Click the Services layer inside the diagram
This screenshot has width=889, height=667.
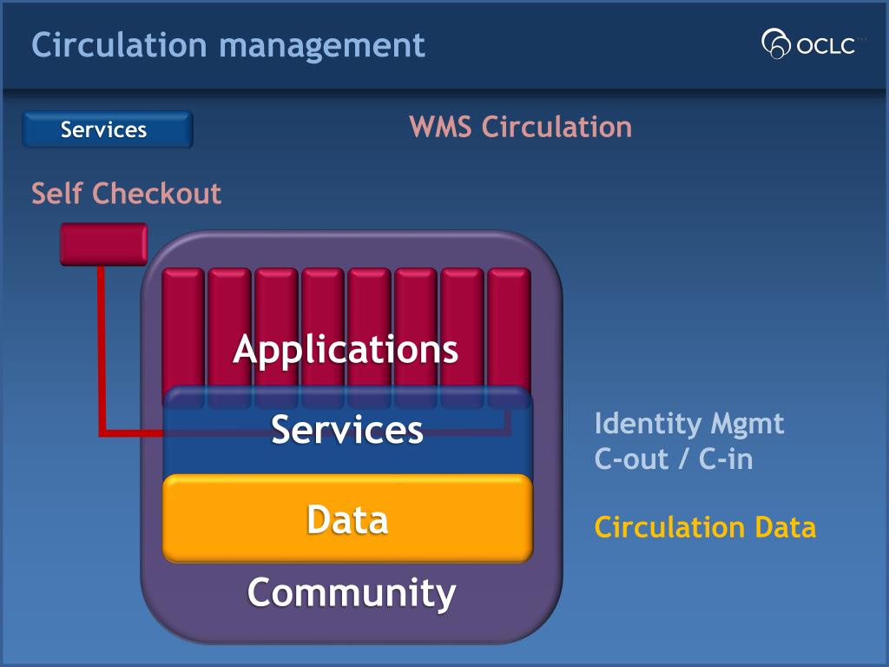click(x=347, y=430)
